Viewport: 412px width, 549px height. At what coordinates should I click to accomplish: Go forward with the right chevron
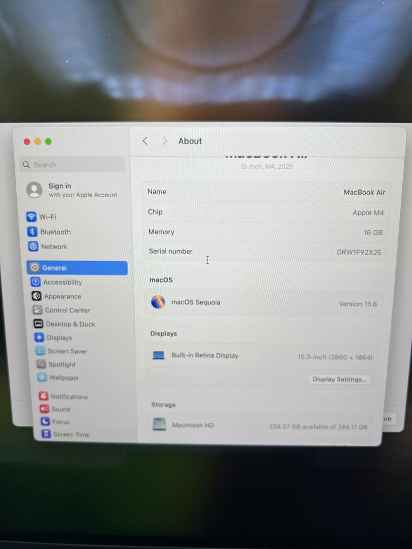coord(165,141)
